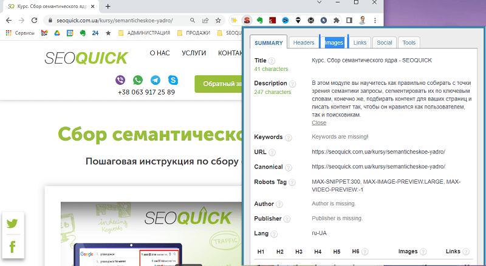
Task: Click the help icon next to Keywords
Action: click(x=288, y=138)
